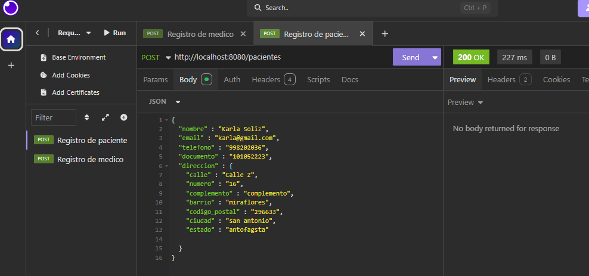Click the "Calle Z" value
The image size is (589, 276).
239,175
